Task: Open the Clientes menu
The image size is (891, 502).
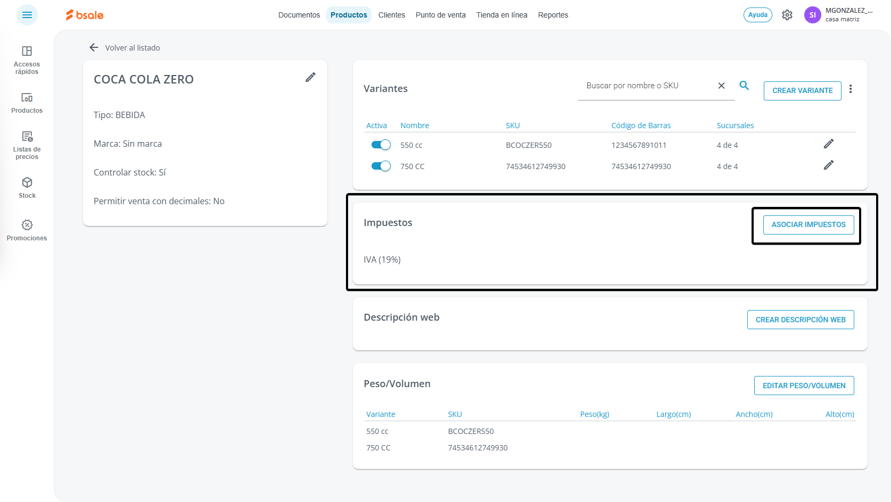Action: coord(392,15)
